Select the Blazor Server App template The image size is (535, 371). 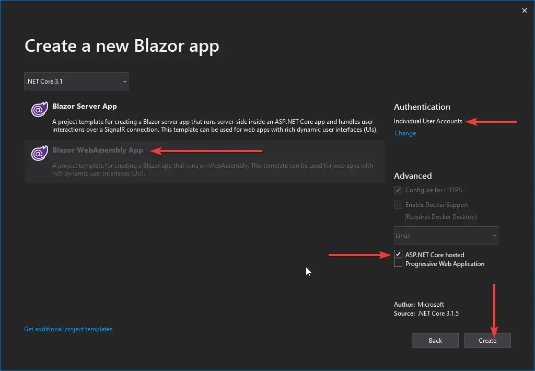(204, 118)
